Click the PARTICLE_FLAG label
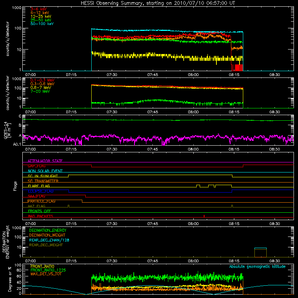 pos(42,201)
